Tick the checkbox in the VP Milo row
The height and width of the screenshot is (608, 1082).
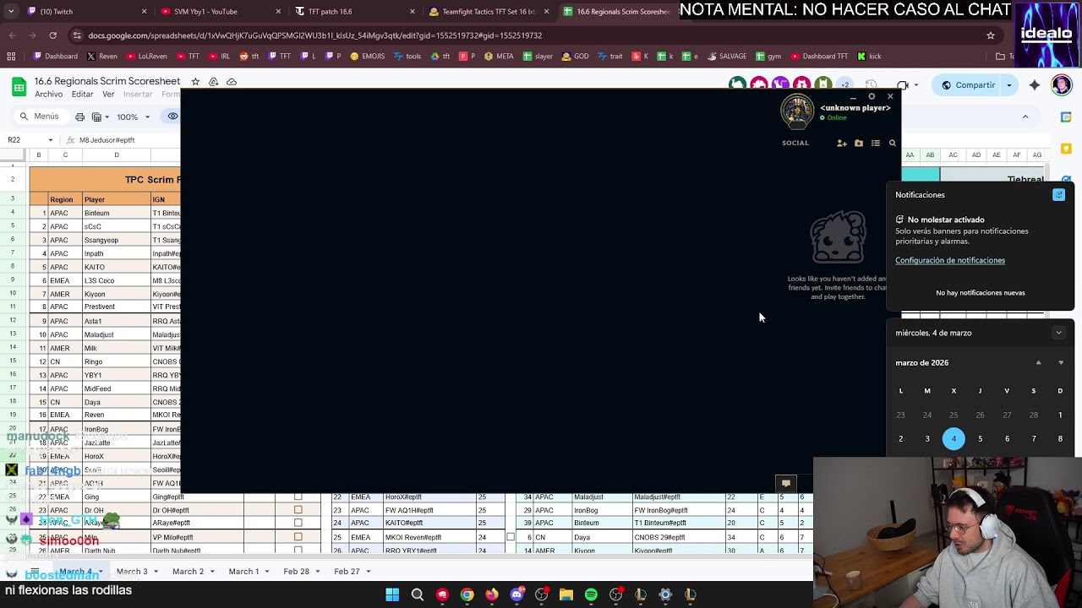298,537
